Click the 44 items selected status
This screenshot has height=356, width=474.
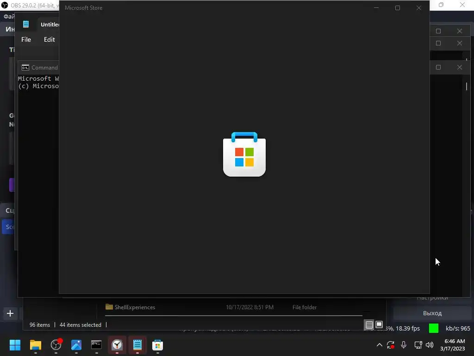(x=81, y=325)
